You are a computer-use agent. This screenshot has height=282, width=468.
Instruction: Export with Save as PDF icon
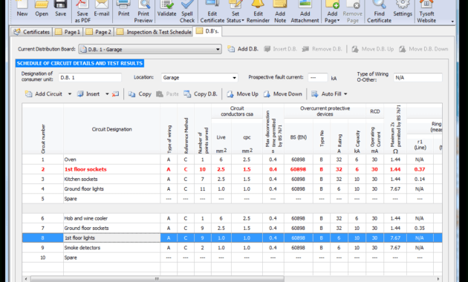pyautogui.click(x=82, y=11)
